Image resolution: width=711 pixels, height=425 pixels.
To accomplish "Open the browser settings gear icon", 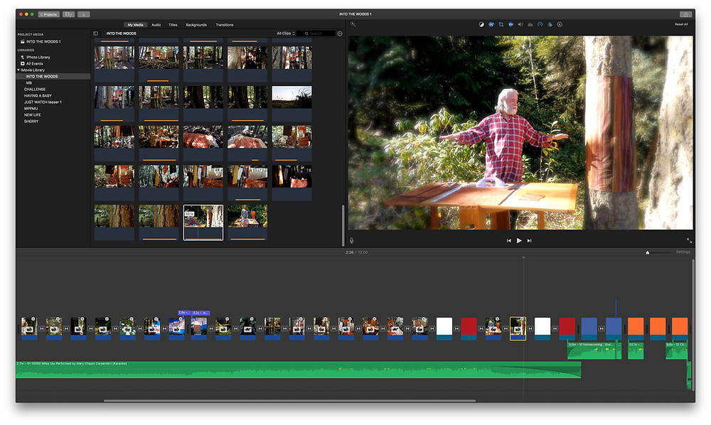I will click(x=340, y=33).
